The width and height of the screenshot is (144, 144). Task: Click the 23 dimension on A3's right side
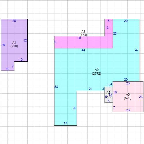point(141,97)
